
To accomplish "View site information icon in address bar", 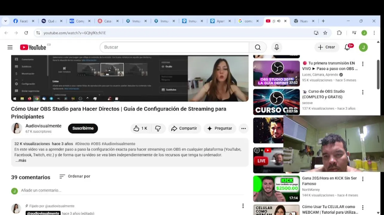I will (38, 33).
